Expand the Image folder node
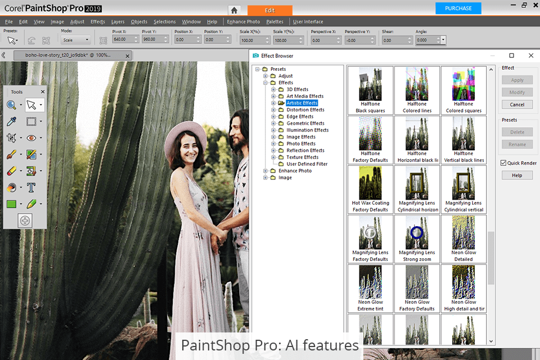Image resolution: width=540 pixels, height=360 pixels. click(x=265, y=177)
